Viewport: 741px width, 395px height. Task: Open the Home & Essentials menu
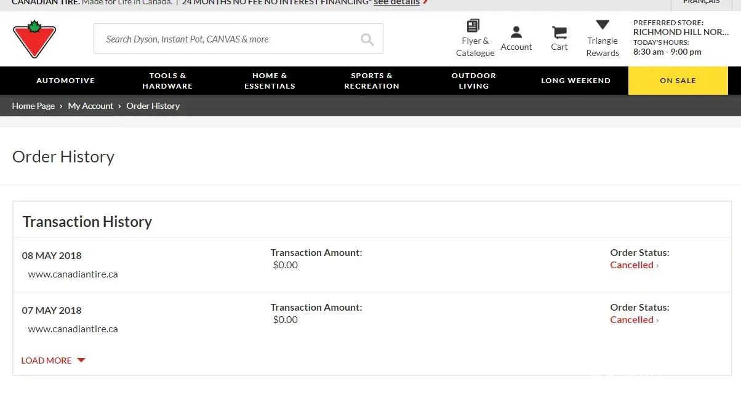(270, 81)
